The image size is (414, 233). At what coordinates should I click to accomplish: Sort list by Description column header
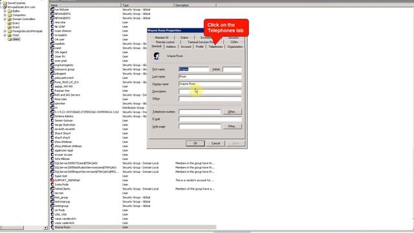tap(195, 5)
